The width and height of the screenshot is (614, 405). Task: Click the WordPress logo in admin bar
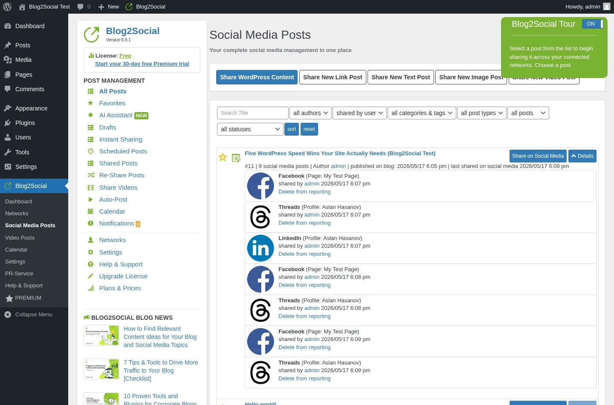click(x=7, y=7)
